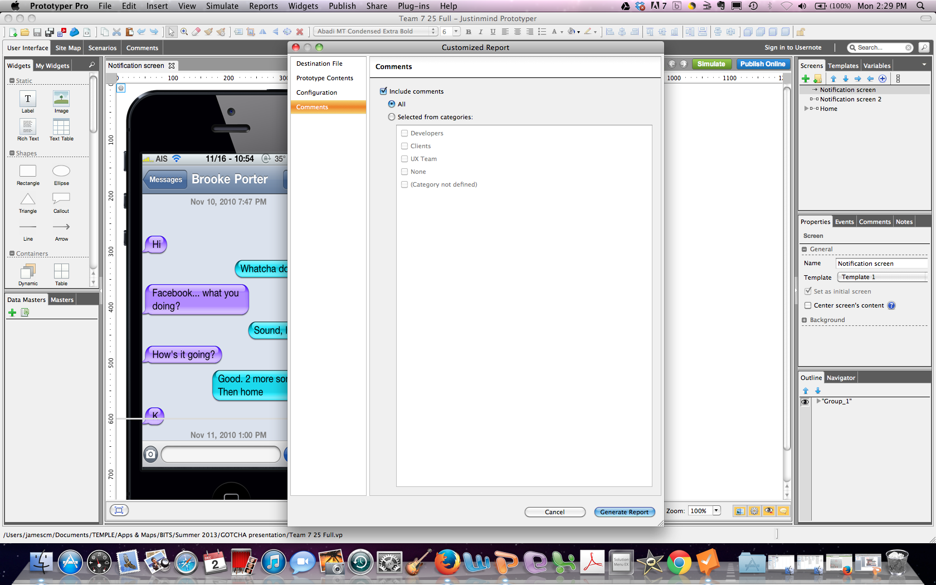Click the Bold formatting icon
This screenshot has height=585, width=936.
pyautogui.click(x=469, y=32)
